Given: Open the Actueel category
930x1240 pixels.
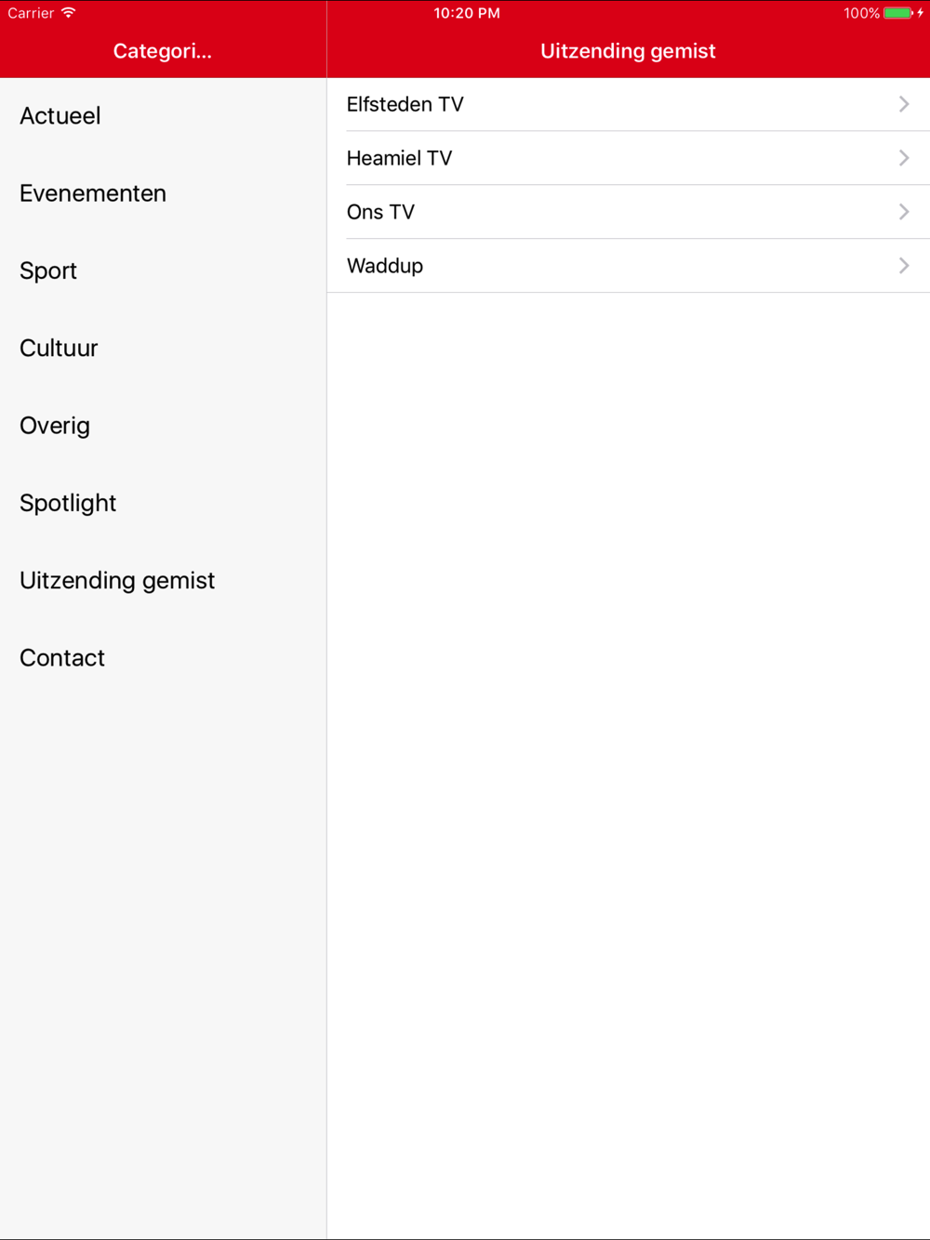Looking at the screenshot, I should (x=163, y=116).
